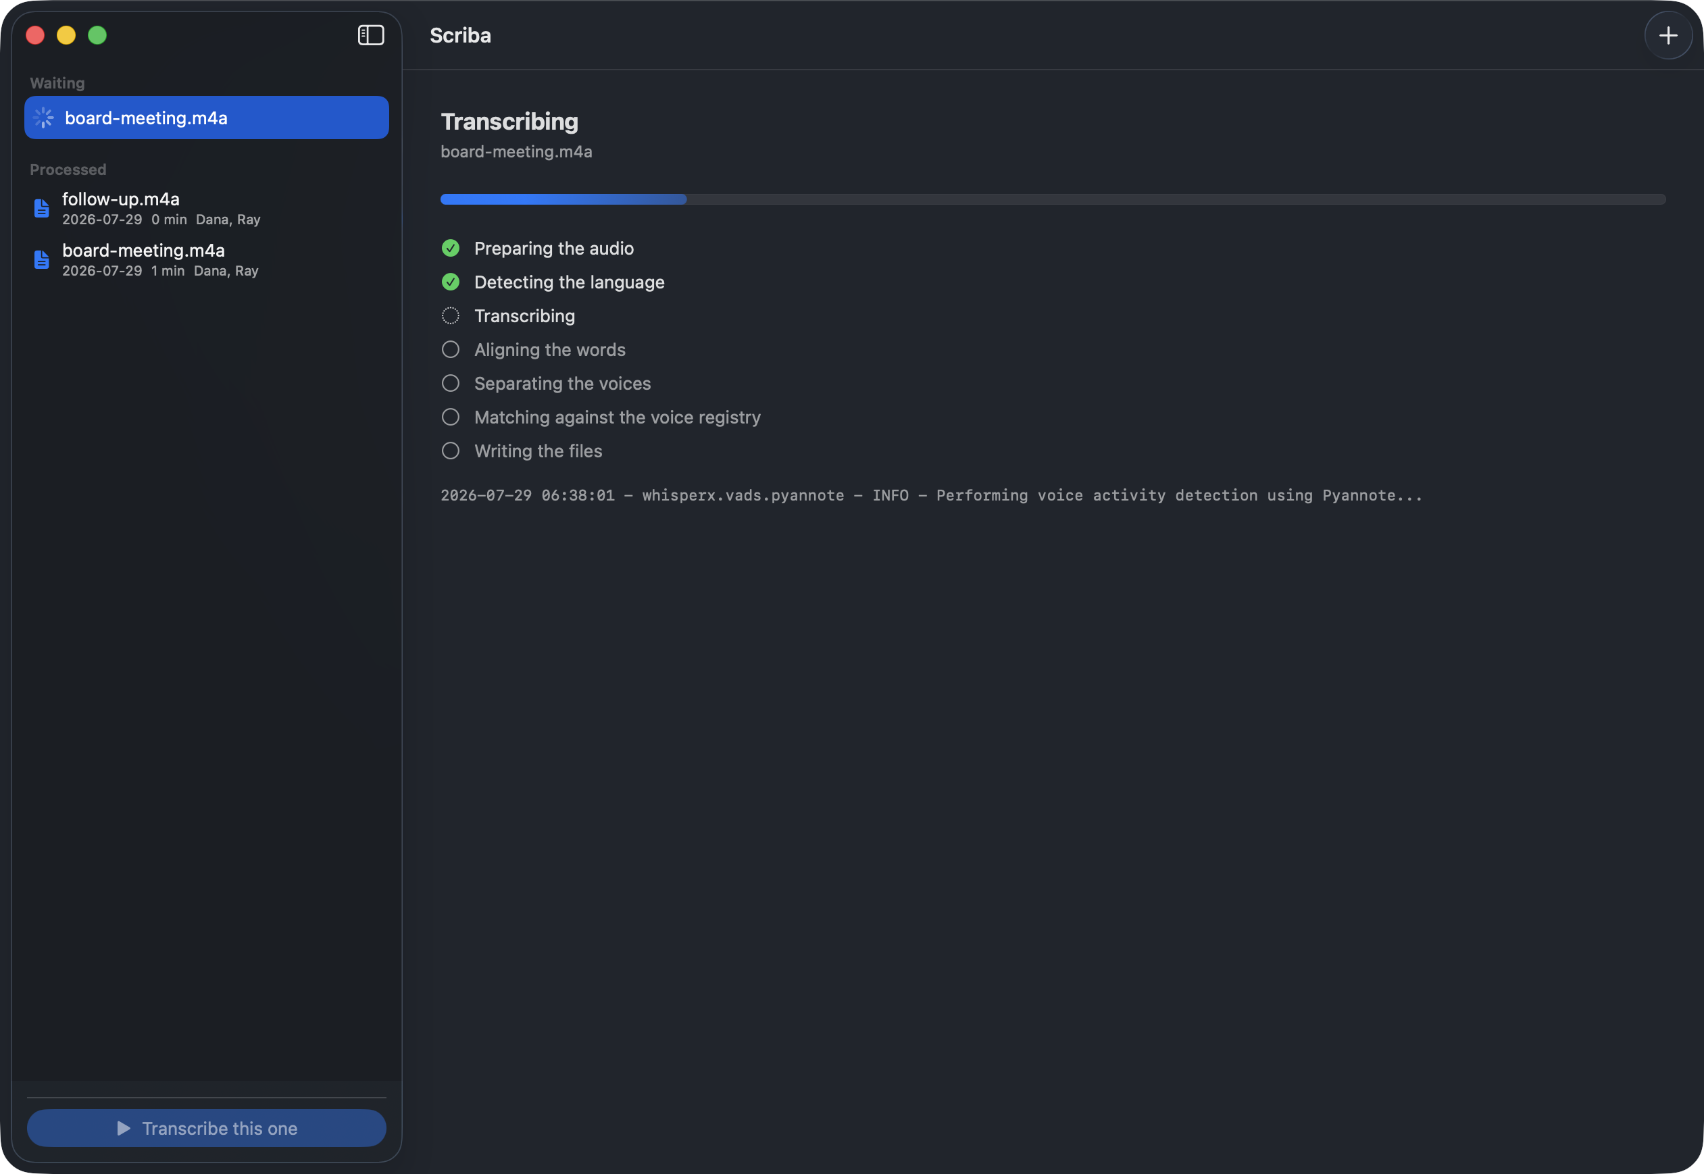Click the red close window button

tap(35, 35)
